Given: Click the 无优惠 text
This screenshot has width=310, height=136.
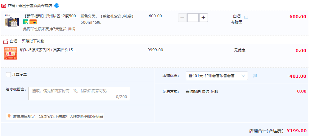Looking at the screenshot, I should (x=240, y=50).
